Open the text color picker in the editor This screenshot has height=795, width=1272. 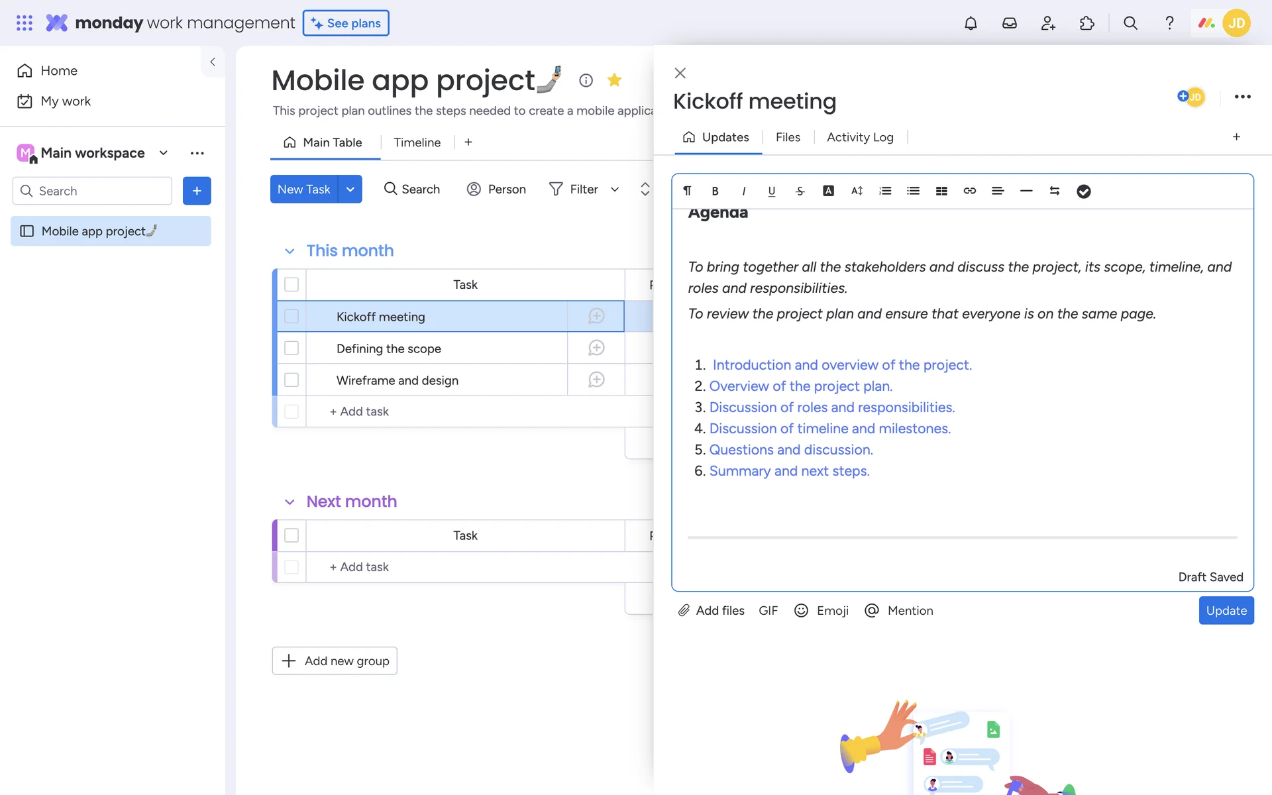828,191
